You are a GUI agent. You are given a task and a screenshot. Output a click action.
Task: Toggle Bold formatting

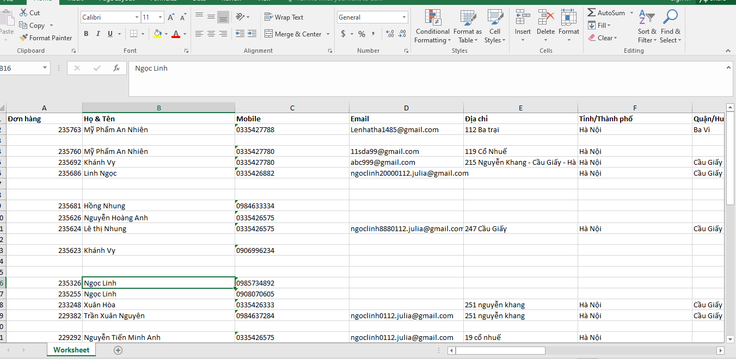86,34
